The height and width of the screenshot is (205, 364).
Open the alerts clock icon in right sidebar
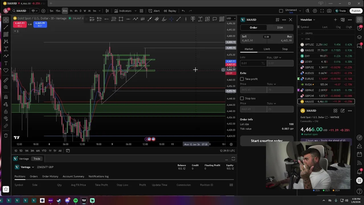[x=359, y=28]
